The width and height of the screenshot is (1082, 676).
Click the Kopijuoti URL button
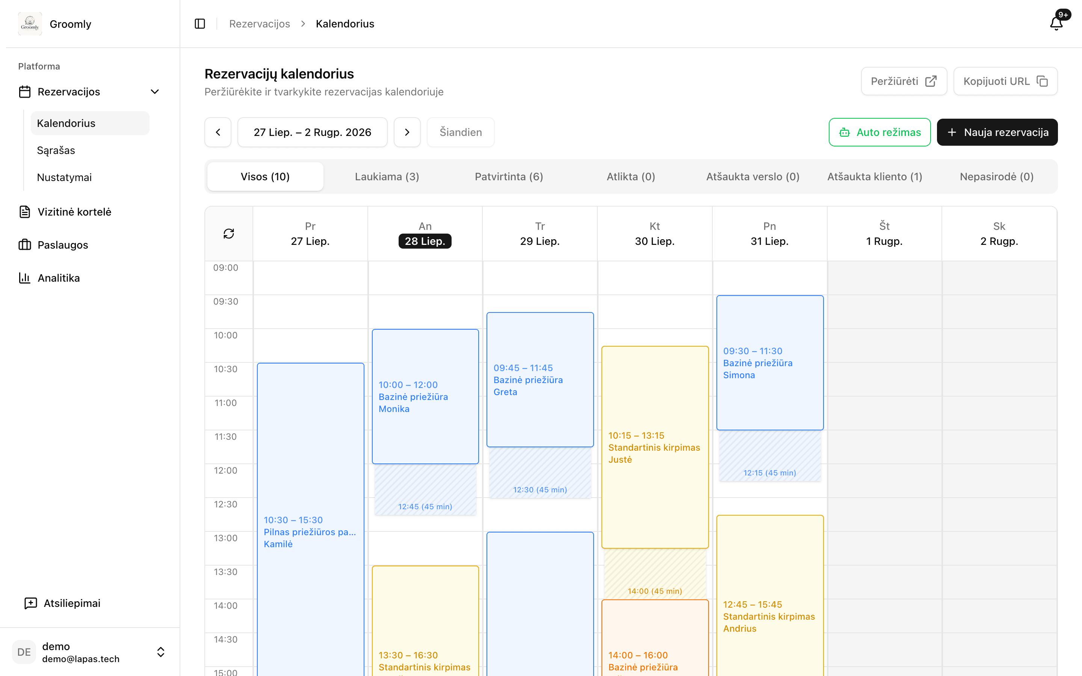[1005, 81]
